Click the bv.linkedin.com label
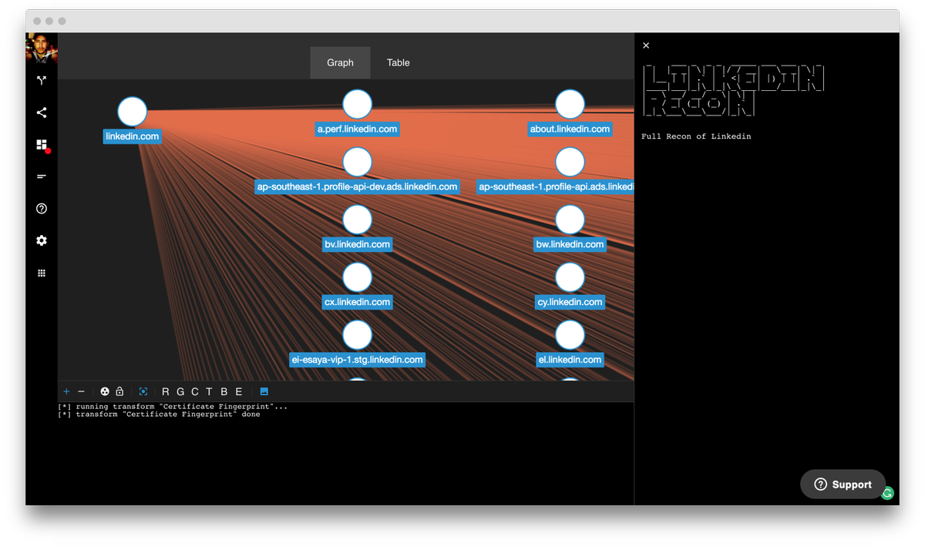 358,244
